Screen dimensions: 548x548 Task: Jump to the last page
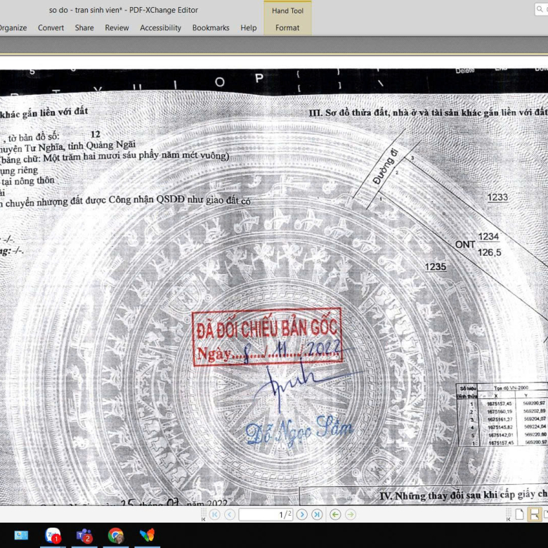tap(317, 514)
